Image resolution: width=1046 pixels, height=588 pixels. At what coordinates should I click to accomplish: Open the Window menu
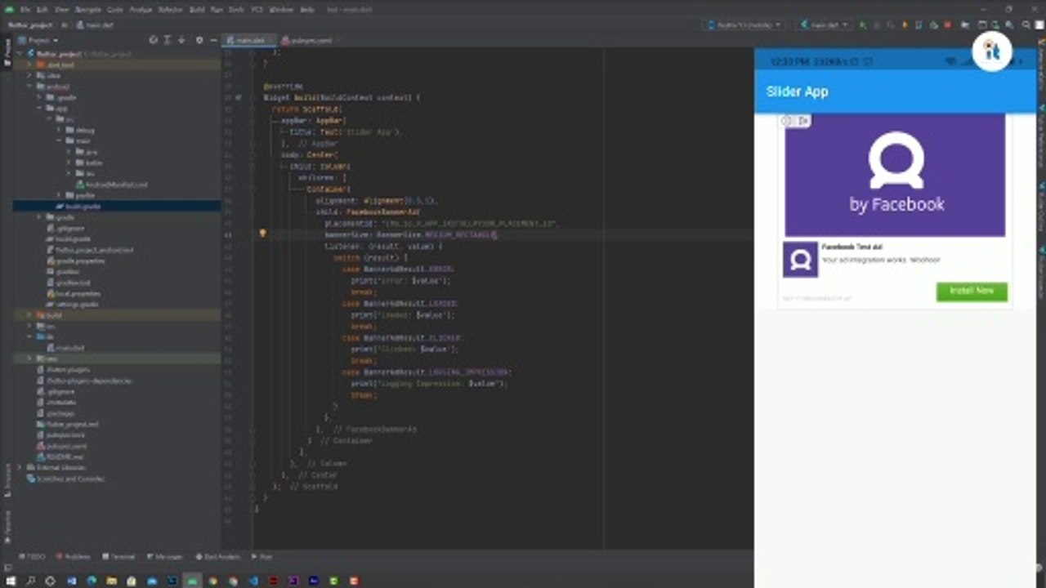(x=281, y=10)
